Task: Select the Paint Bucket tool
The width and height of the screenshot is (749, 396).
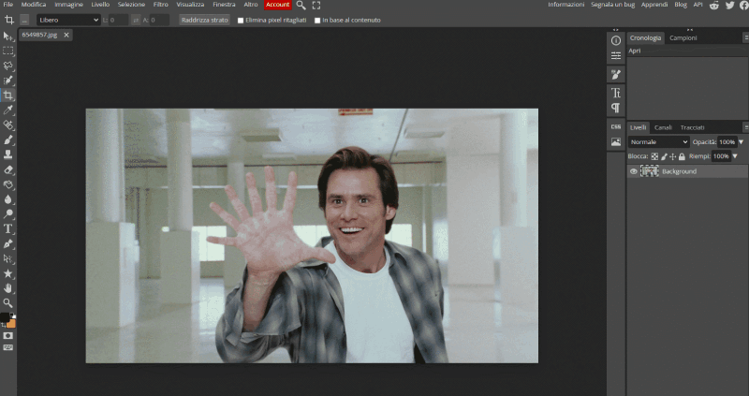Action: 8,184
